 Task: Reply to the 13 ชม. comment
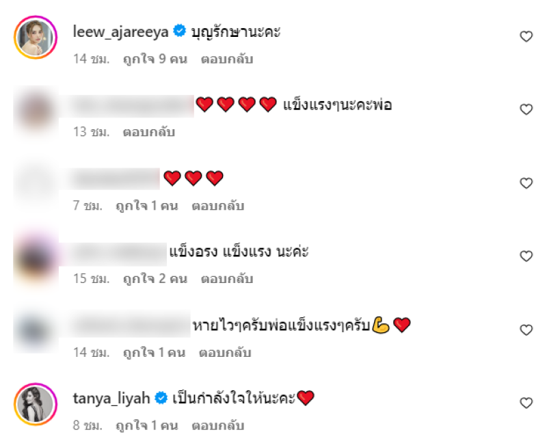[149, 132]
